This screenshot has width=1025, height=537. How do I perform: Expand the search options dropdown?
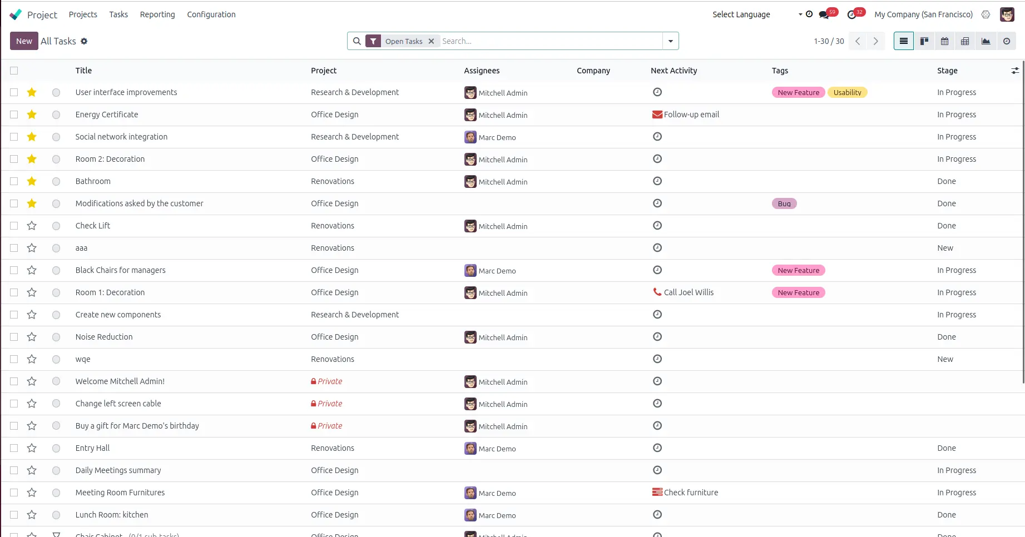point(670,41)
